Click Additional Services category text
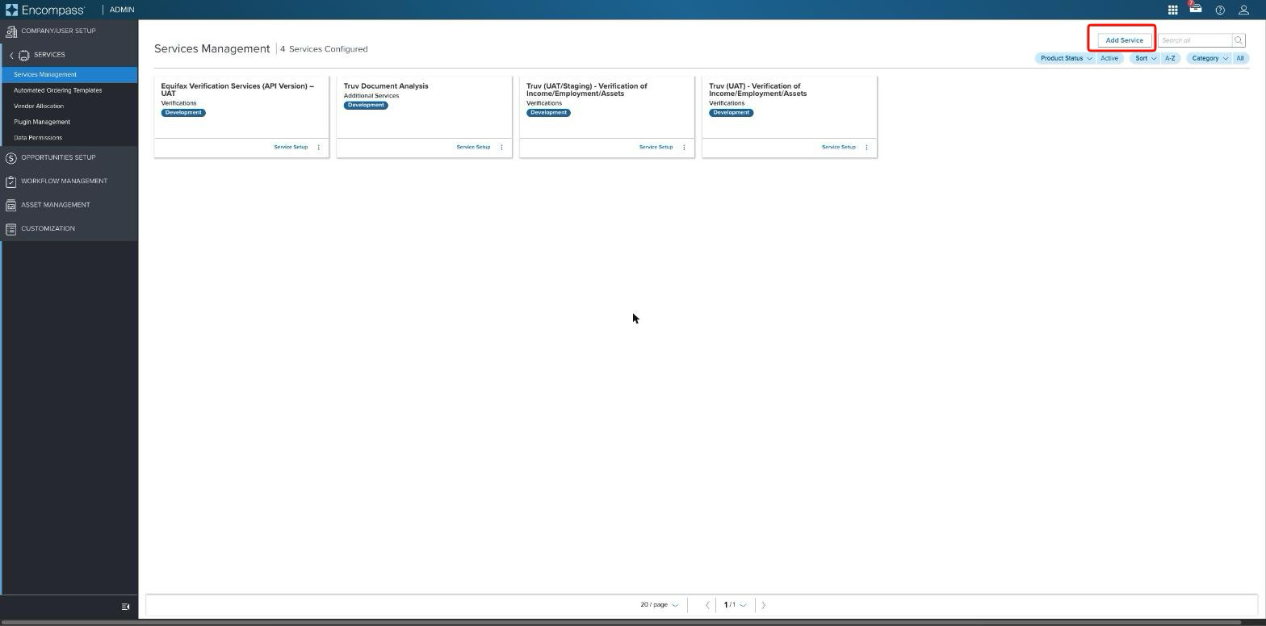Screen dimensions: 1266x626 coord(371,96)
